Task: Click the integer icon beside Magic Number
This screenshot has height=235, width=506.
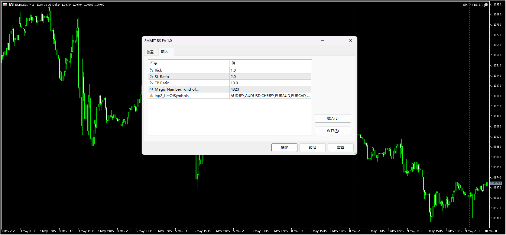Action: [151, 89]
